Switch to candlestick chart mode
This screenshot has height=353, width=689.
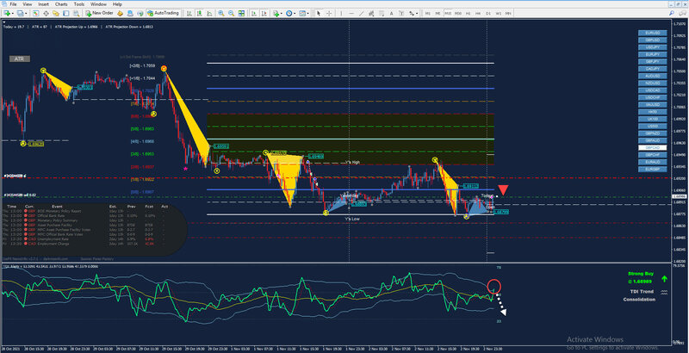pos(199,13)
